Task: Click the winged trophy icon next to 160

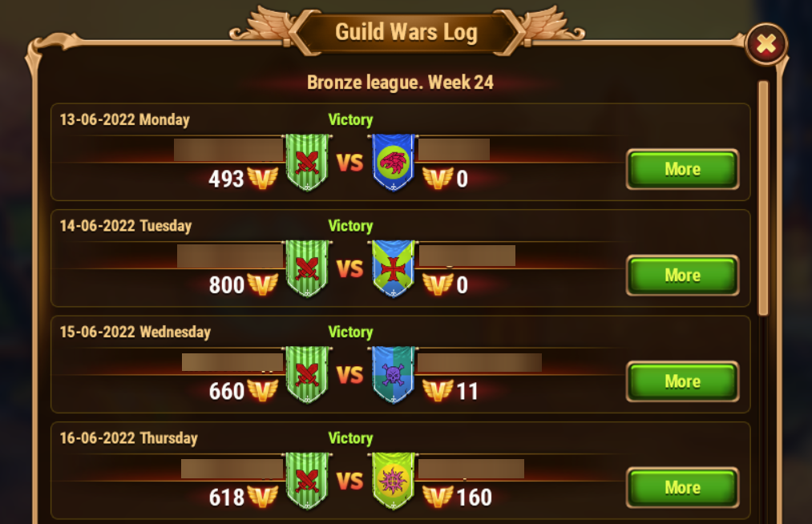Action: click(438, 497)
